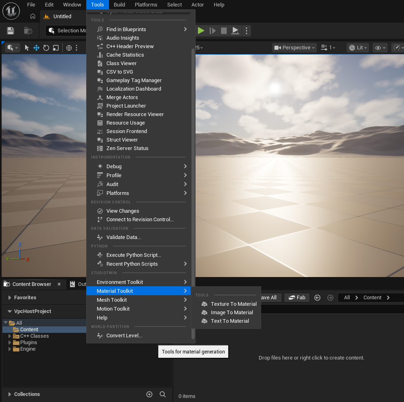Select Texture To Material

[229, 304]
